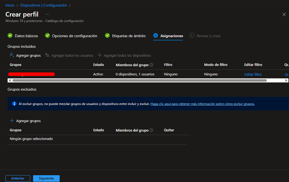Image resolution: width=289 pixels, height=182 pixels.
Task: Click the blue information icon in the banner
Action: point(14,104)
